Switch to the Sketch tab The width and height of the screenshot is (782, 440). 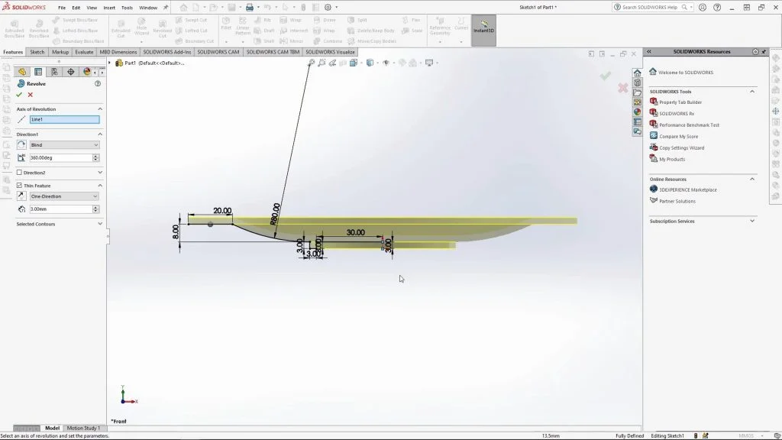pyautogui.click(x=37, y=52)
